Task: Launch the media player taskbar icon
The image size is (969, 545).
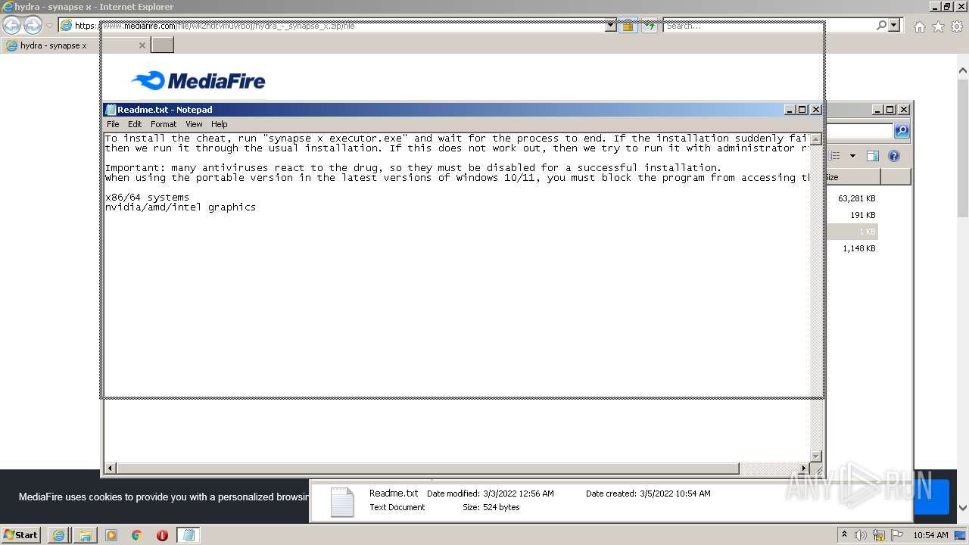Action: click(111, 535)
